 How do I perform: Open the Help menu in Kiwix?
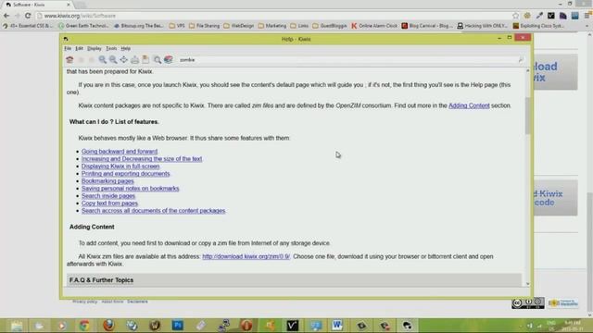click(x=126, y=48)
